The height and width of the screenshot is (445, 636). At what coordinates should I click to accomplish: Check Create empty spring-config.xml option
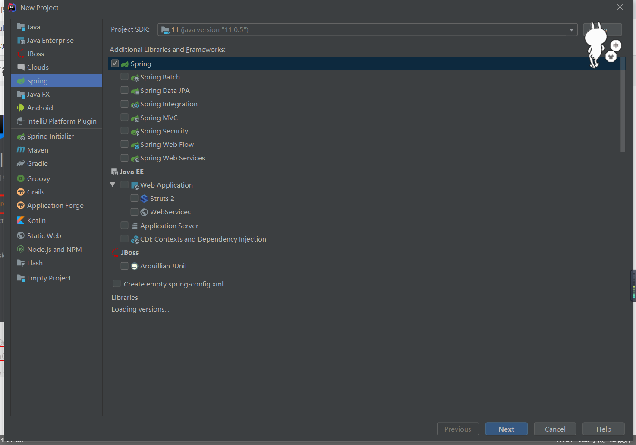pos(116,283)
